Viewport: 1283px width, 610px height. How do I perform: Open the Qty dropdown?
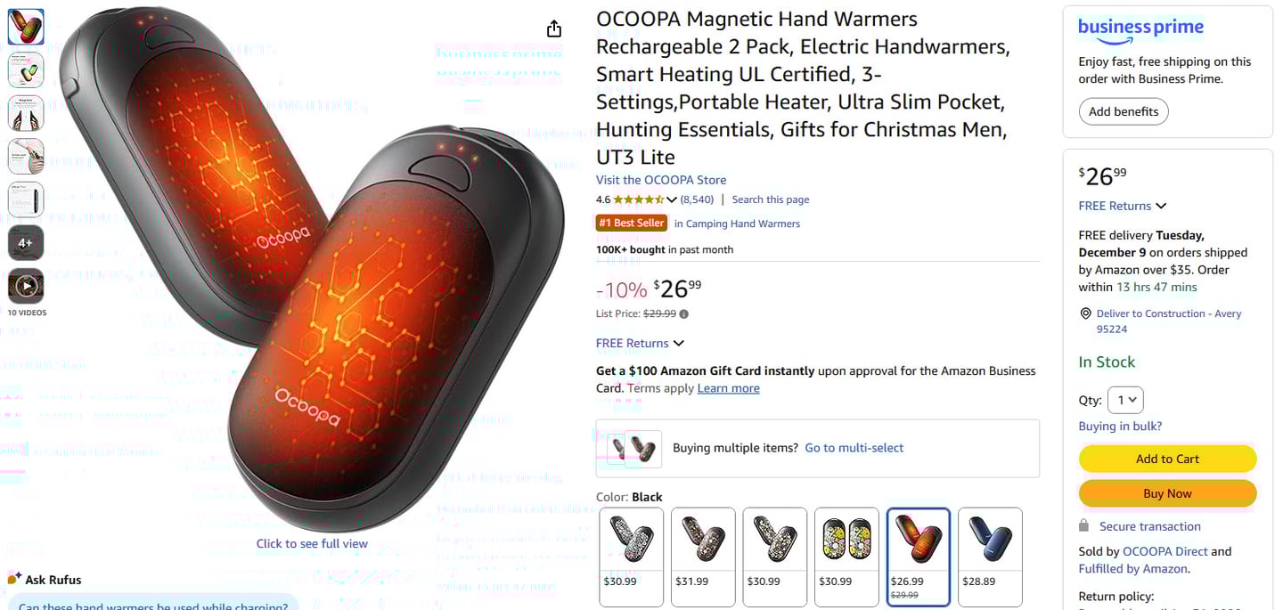[1125, 400]
